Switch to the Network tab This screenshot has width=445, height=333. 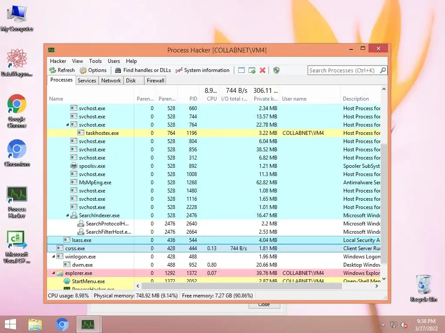click(x=111, y=80)
